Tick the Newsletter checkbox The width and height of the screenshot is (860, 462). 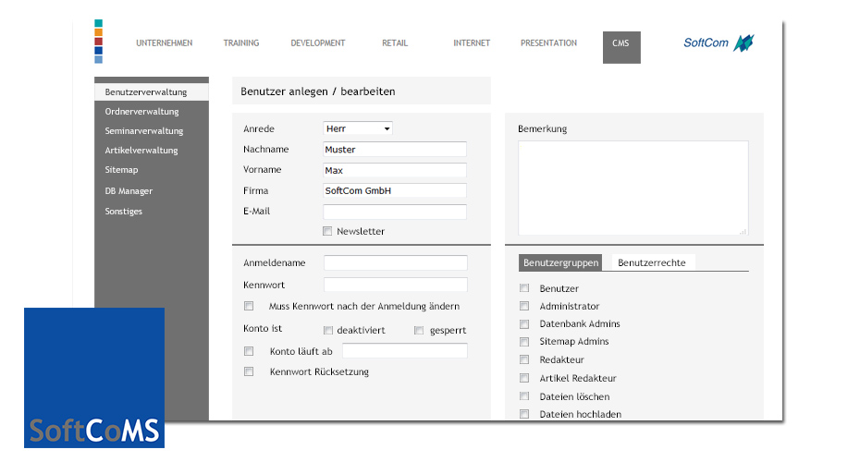click(x=327, y=231)
